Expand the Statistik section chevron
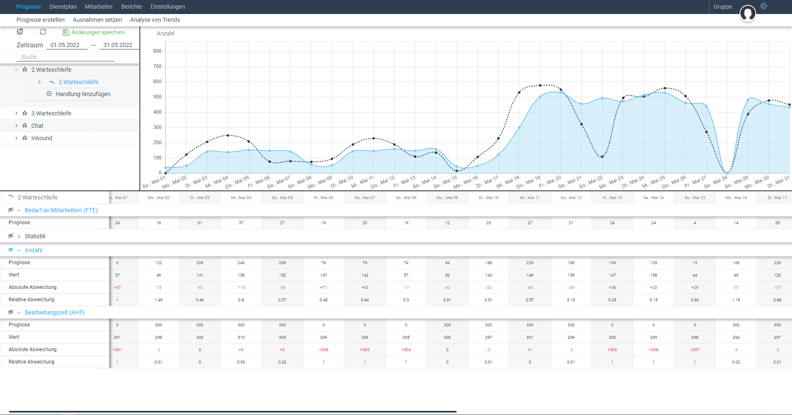The height and width of the screenshot is (415, 792). [19, 236]
